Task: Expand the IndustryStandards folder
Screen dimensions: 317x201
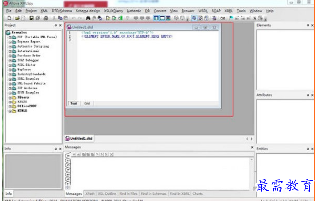Action: pyautogui.click(x=10, y=74)
